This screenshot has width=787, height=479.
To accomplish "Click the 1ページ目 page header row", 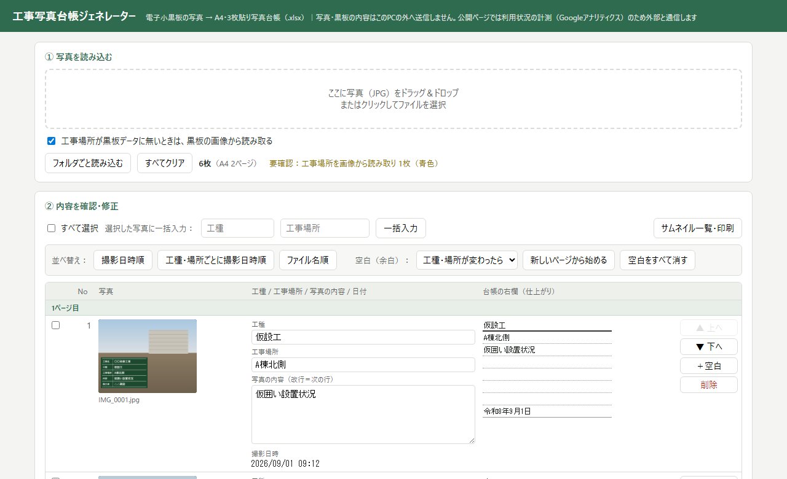I will tap(393, 308).
